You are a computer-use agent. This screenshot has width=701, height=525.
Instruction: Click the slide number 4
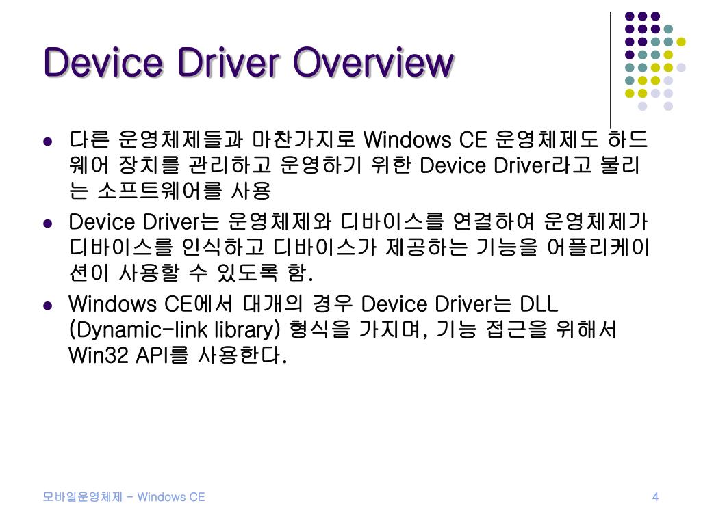tap(655, 497)
